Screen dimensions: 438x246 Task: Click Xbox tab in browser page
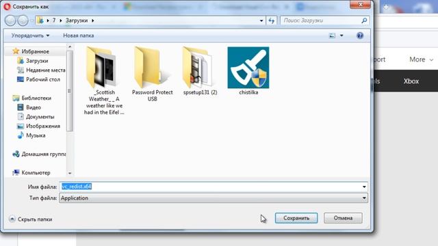pyautogui.click(x=411, y=81)
